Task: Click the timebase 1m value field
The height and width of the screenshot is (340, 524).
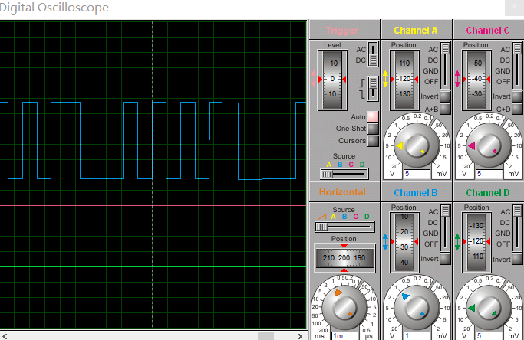Action: 345,335
